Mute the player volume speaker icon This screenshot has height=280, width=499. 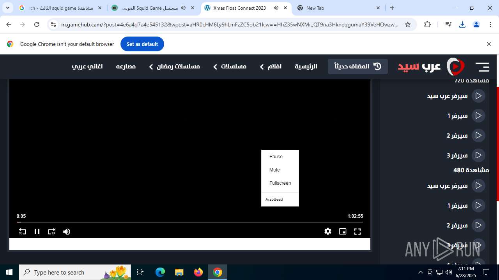pyautogui.click(x=67, y=231)
